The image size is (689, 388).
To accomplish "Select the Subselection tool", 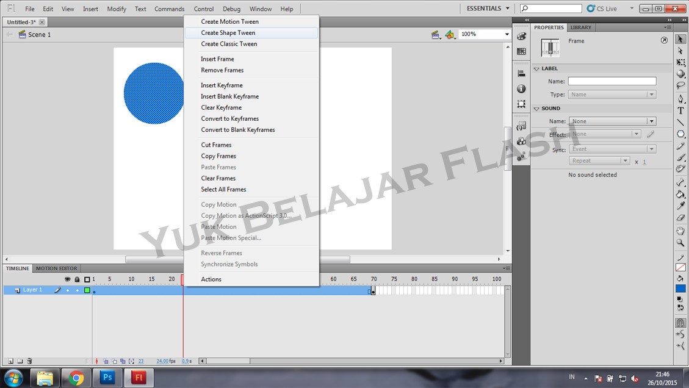I will (680, 51).
